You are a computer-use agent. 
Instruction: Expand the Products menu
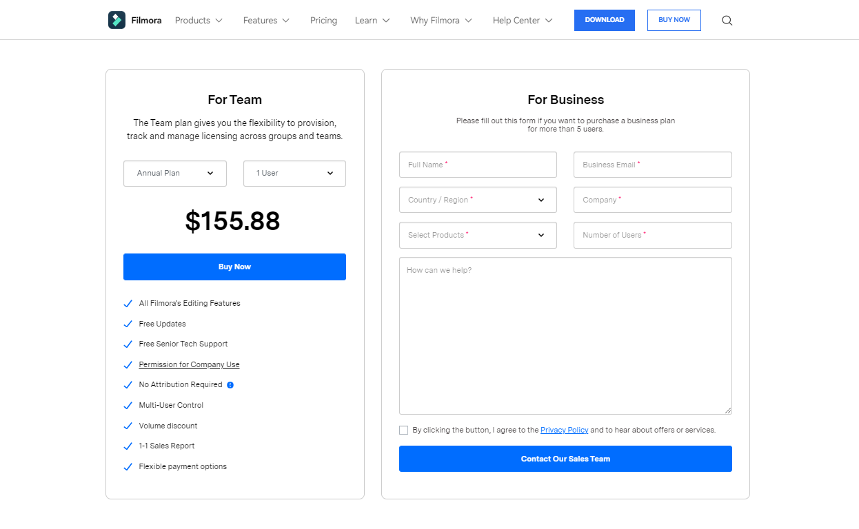click(x=199, y=21)
